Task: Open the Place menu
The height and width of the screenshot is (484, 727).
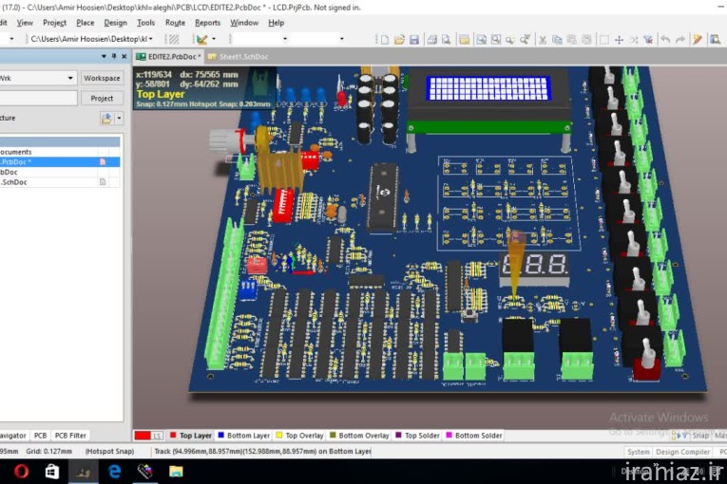Action: tap(85, 22)
